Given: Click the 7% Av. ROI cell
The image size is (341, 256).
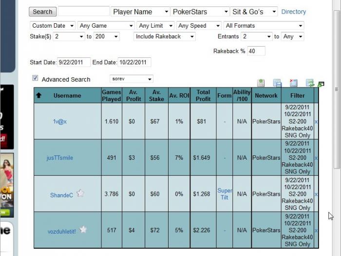Looking at the screenshot, I should click(x=179, y=158).
